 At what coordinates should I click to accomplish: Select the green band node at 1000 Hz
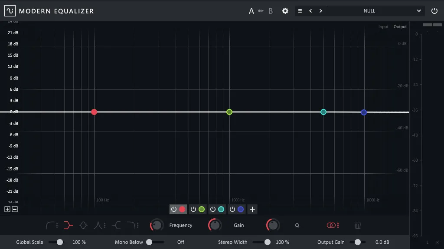229,112
